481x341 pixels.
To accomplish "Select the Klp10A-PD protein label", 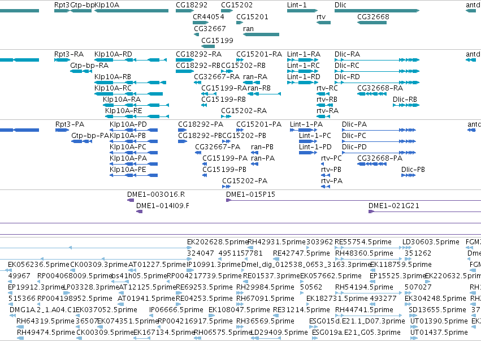I will 128,124.
